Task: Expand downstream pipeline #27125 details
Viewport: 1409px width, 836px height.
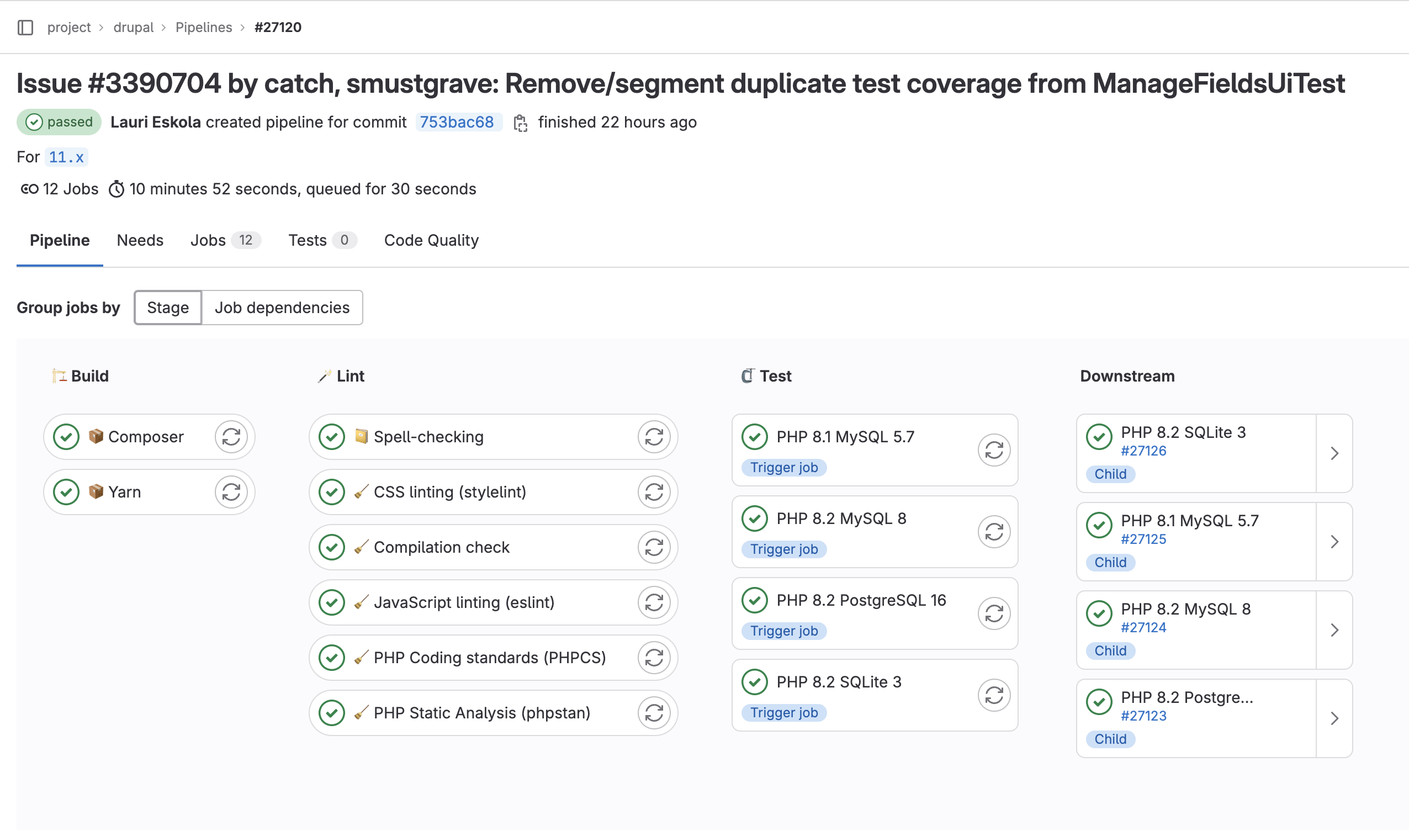Action: (x=1334, y=541)
